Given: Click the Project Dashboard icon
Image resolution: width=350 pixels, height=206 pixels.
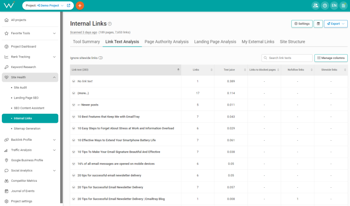Looking at the screenshot, I should pyautogui.click(x=6, y=47).
